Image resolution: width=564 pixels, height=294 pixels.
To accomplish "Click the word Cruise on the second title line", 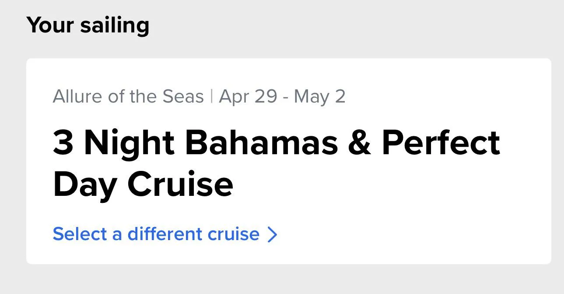I will coord(180,184).
